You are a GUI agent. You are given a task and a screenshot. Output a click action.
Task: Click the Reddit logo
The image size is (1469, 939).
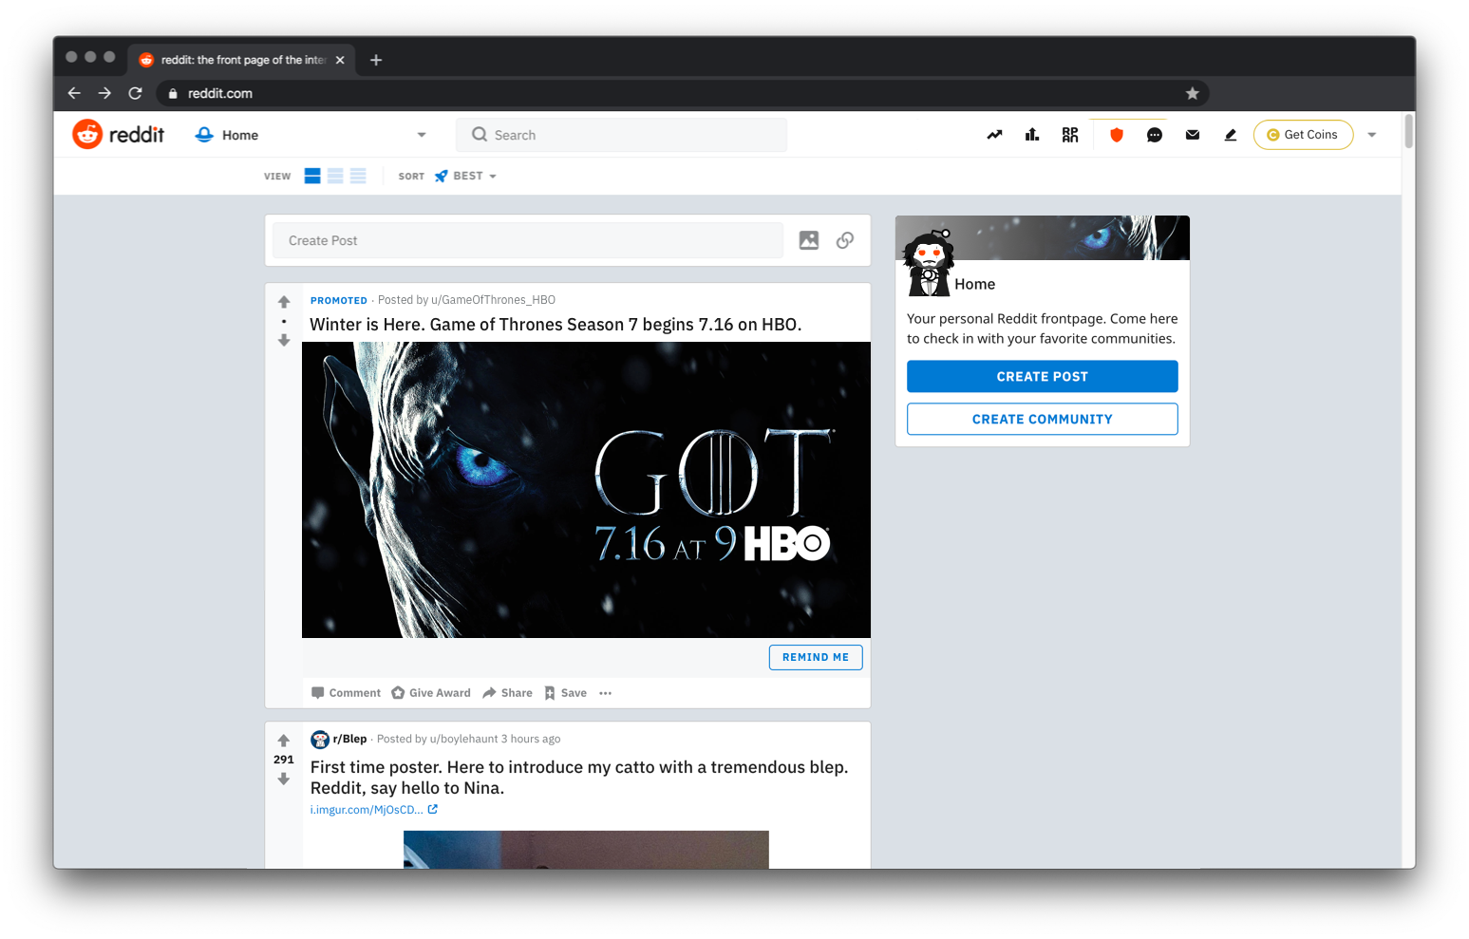[119, 135]
